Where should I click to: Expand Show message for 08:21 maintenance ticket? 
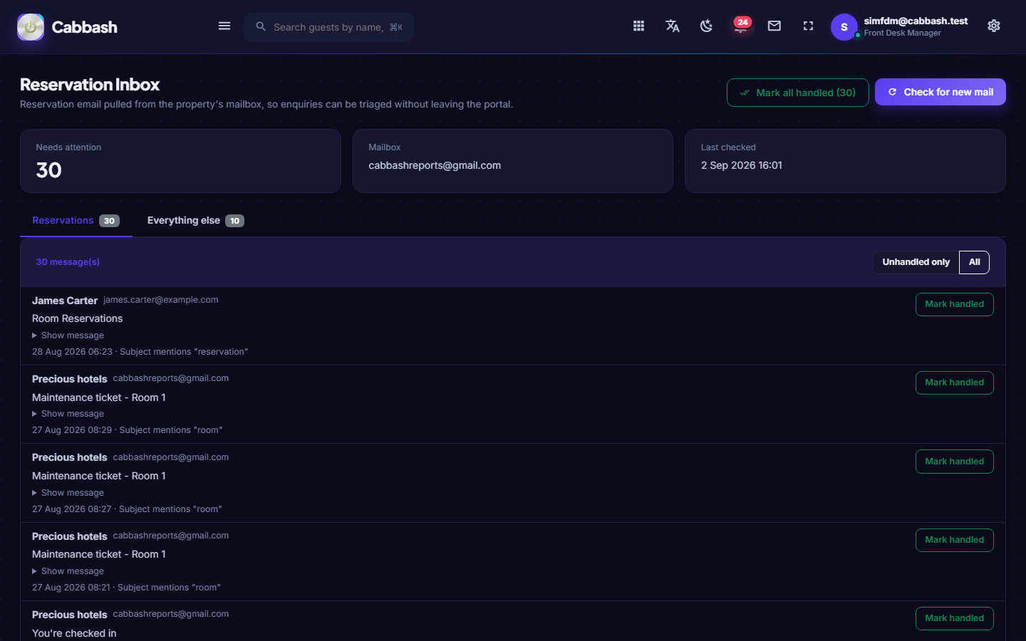pyautogui.click(x=68, y=571)
